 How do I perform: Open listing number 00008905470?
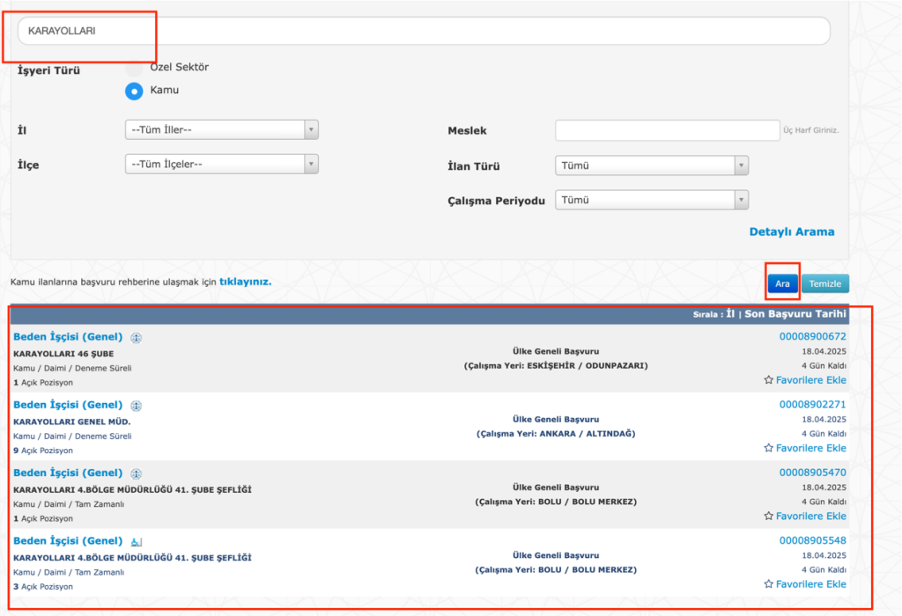point(812,473)
